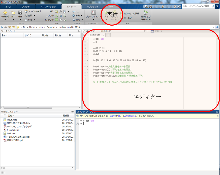Open the Workspace panel actions menu
220x175 pixels.
coord(79,31)
